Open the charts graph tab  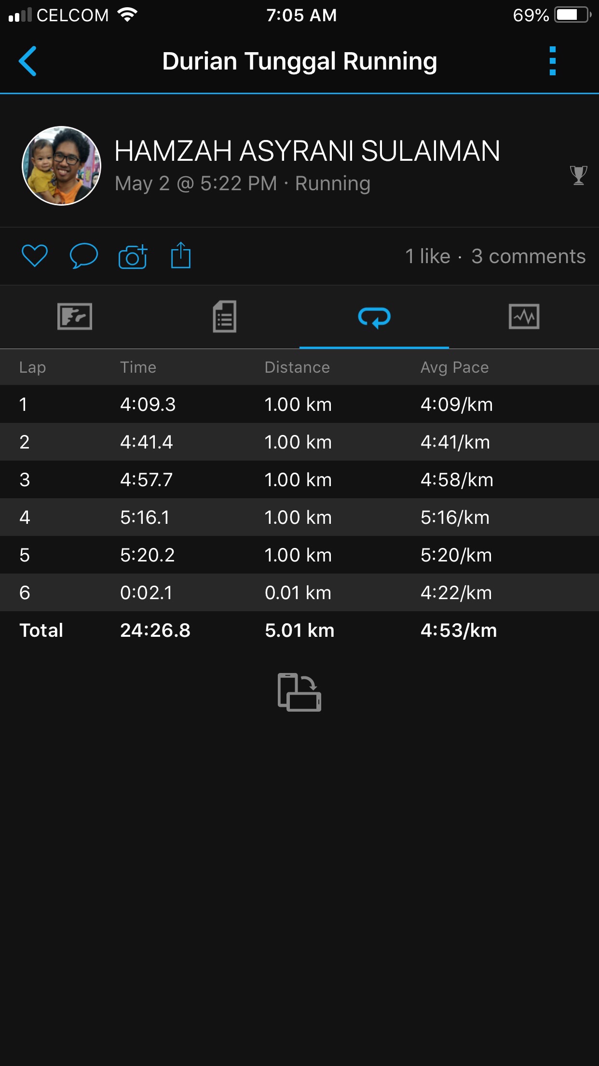[524, 317]
